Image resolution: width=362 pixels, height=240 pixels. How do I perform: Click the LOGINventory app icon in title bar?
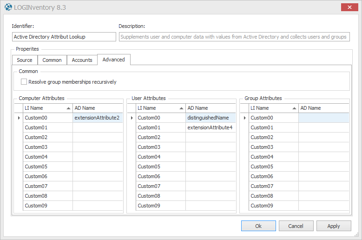[8, 7]
